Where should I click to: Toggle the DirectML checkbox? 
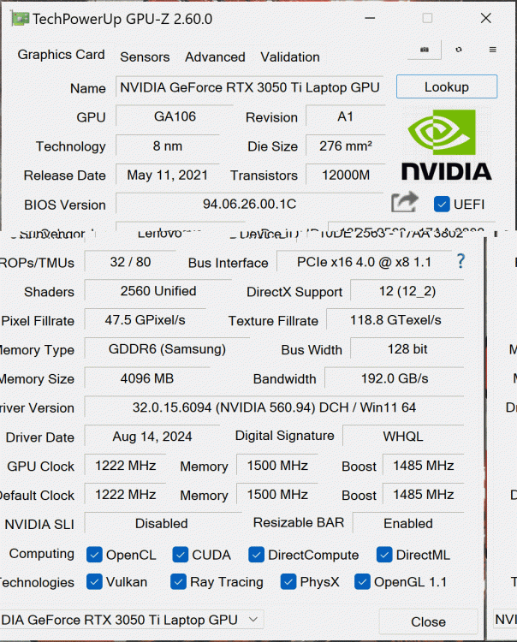(384, 555)
